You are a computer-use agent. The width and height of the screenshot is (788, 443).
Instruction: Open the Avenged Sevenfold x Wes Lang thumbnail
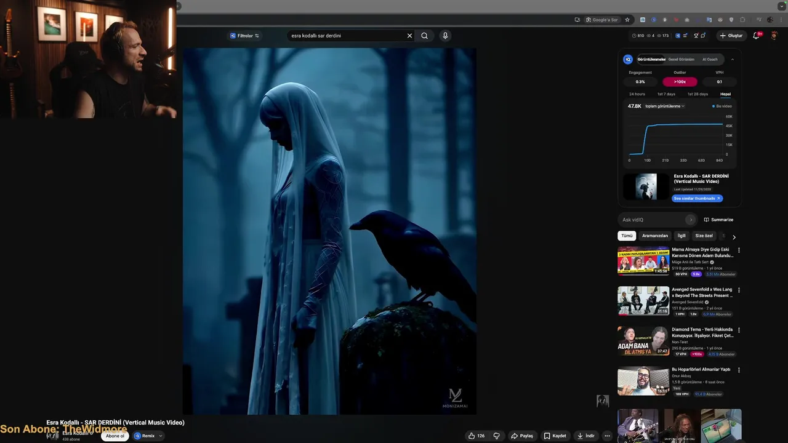tap(643, 301)
